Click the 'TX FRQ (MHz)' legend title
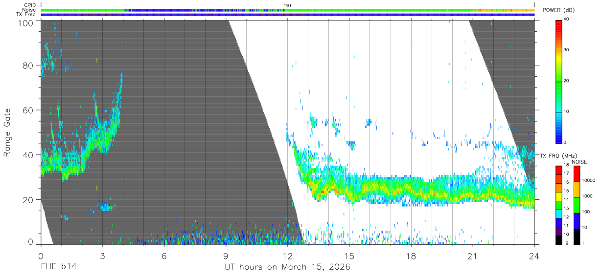 tap(558, 155)
